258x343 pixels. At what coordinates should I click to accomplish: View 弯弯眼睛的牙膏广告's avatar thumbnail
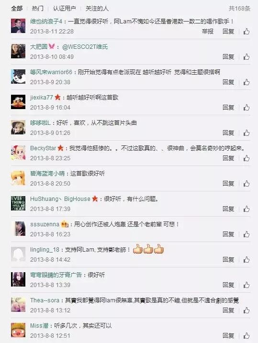(18, 279)
